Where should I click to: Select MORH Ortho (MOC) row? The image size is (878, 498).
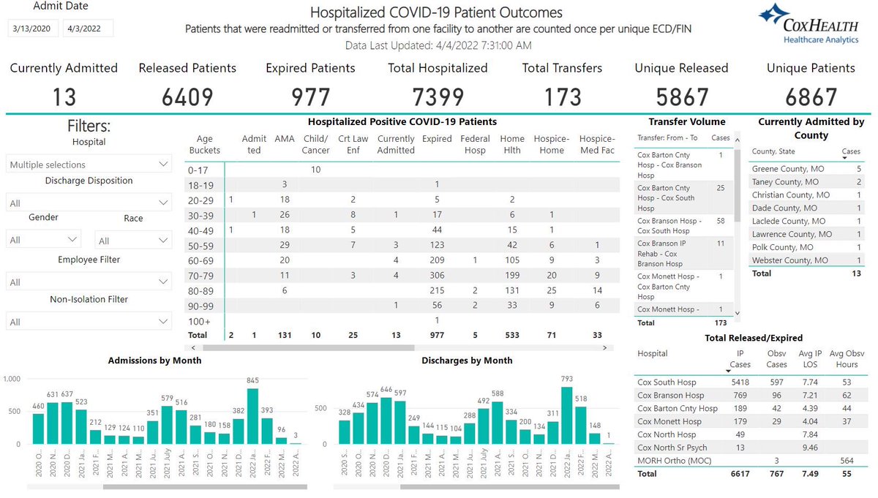(751, 460)
